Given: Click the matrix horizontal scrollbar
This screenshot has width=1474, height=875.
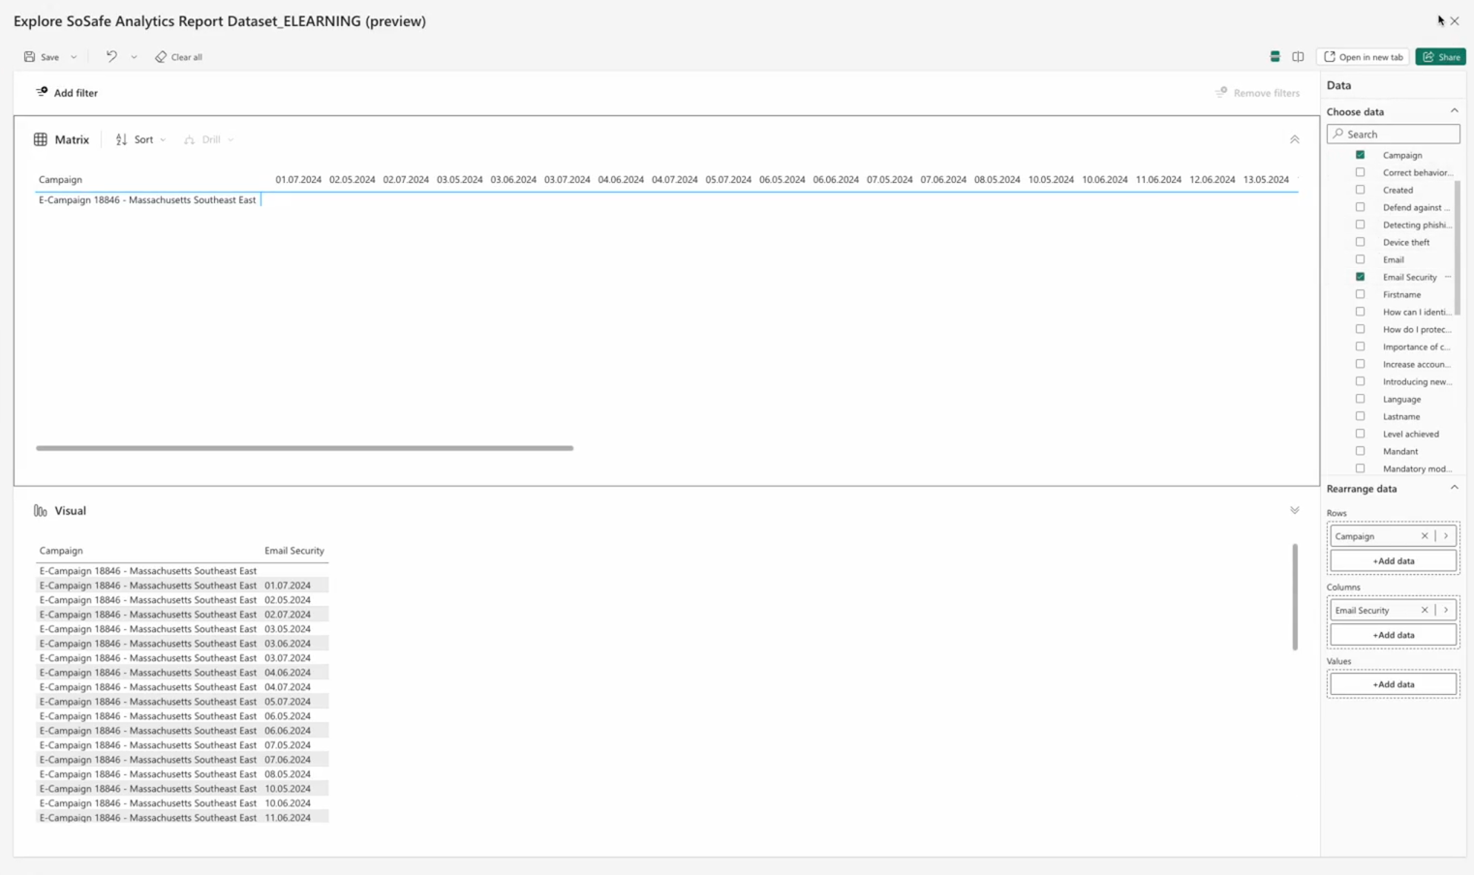Looking at the screenshot, I should [x=304, y=448].
